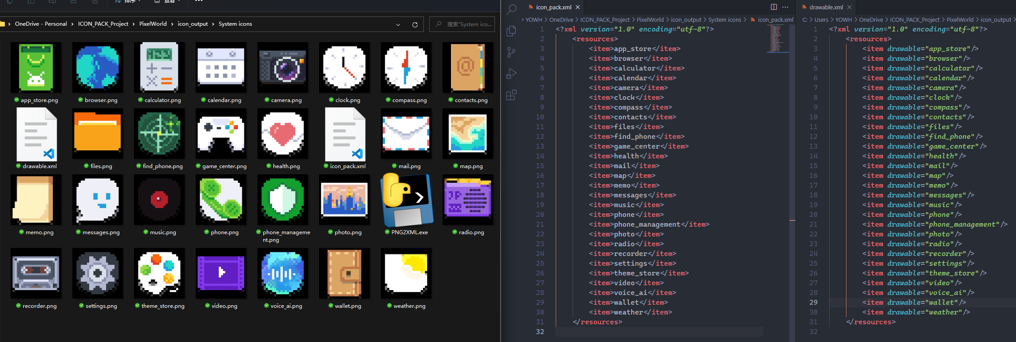Expand chevron after icon_output in address bar

pos(213,24)
